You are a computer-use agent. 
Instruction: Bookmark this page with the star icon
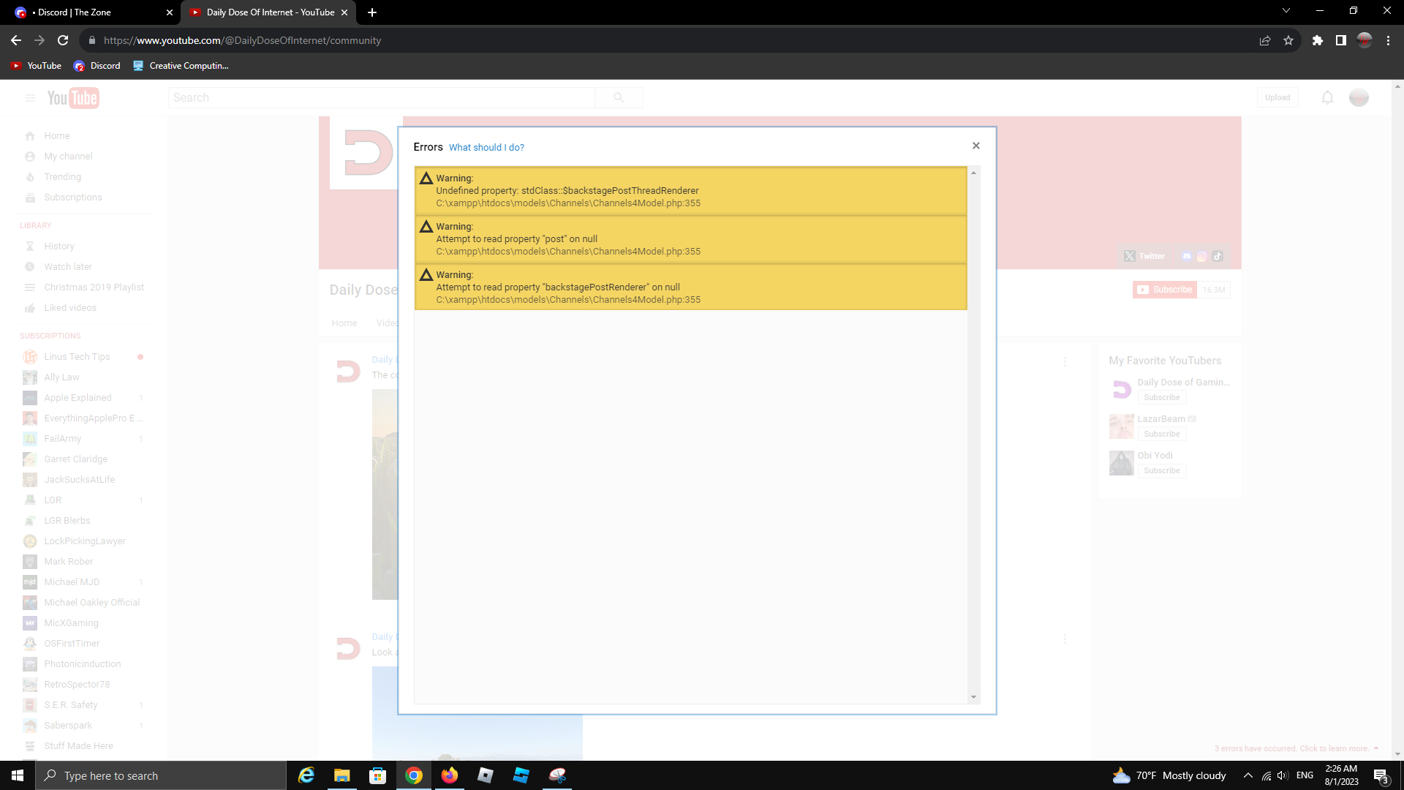pos(1288,40)
